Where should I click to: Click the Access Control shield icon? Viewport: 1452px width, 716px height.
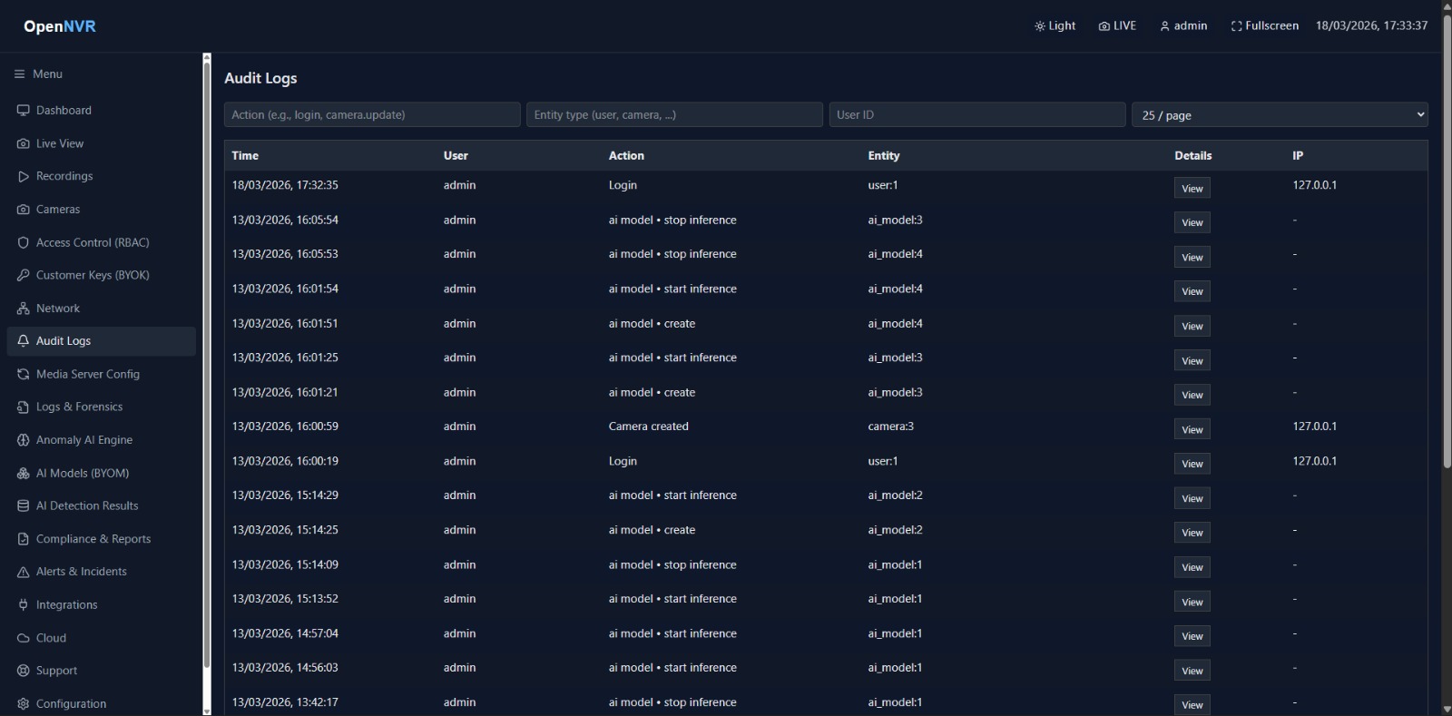(x=24, y=242)
